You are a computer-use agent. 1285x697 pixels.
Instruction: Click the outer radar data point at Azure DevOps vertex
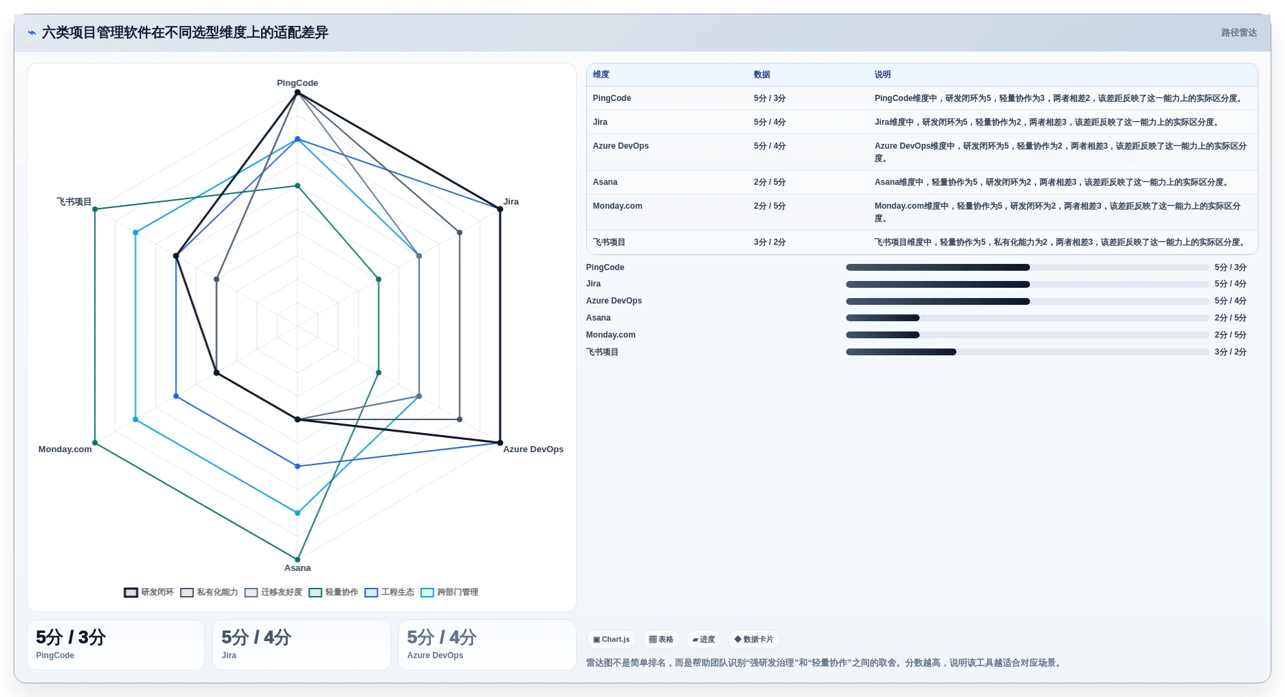click(500, 443)
